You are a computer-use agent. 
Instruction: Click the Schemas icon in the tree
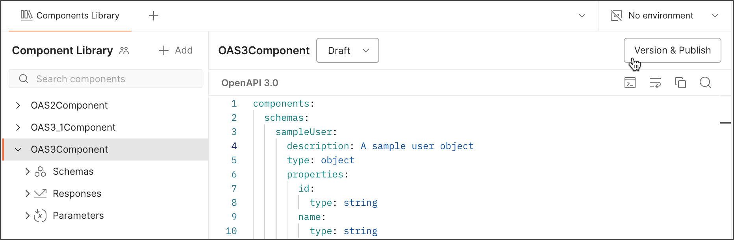click(40, 172)
